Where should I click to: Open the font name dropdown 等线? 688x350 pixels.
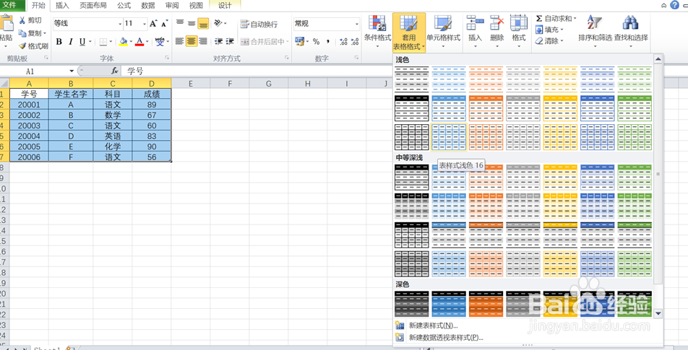120,24
